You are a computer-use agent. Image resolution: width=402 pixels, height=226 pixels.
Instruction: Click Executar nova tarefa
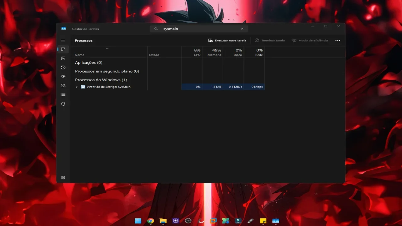(227, 40)
